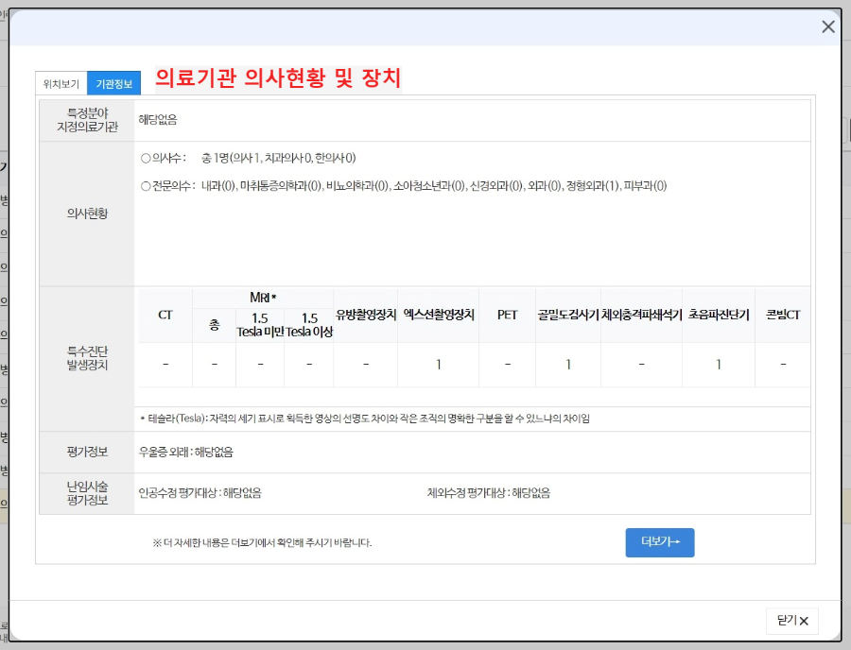
Task: Click the value 1 under 엑스선촬영장치
Action: [439, 365]
